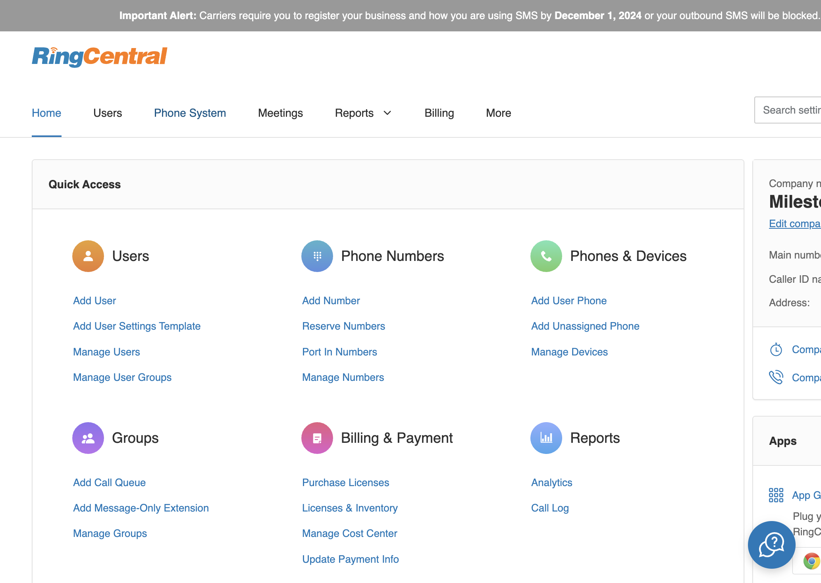Viewport: 821px width, 583px height.
Task: Click the RingCentral logo
Action: pos(99,56)
